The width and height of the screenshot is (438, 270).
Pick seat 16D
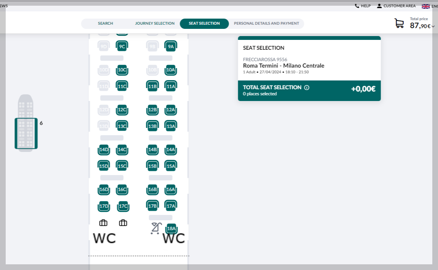[x=104, y=190]
